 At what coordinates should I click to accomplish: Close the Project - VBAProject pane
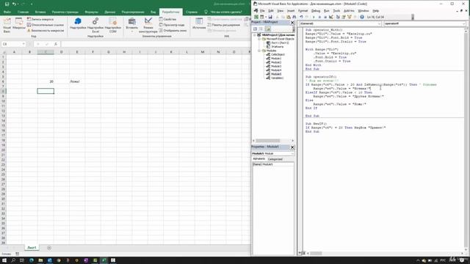tap(292, 23)
